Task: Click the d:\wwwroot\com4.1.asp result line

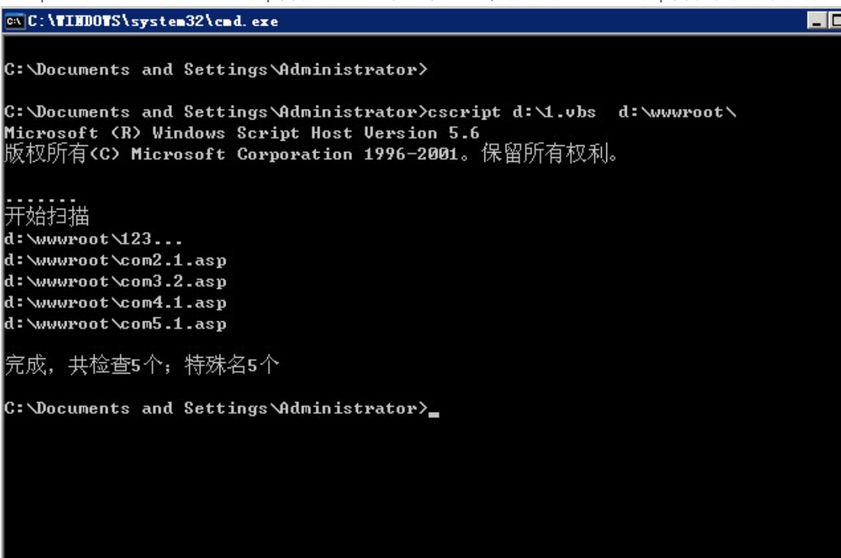Action: (115, 303)
